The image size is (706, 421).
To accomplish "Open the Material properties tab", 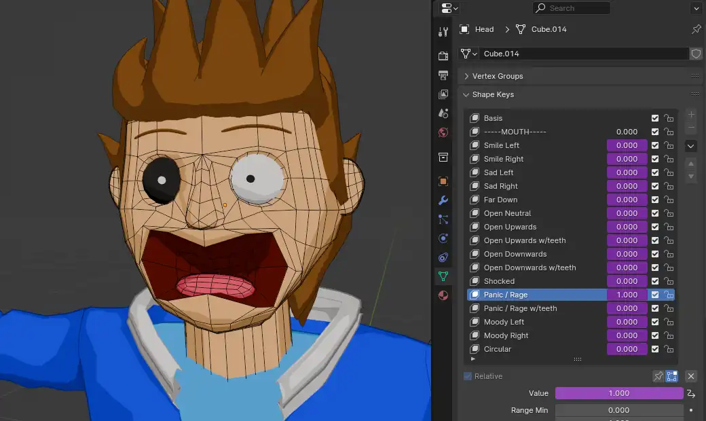I will [443, 295].
